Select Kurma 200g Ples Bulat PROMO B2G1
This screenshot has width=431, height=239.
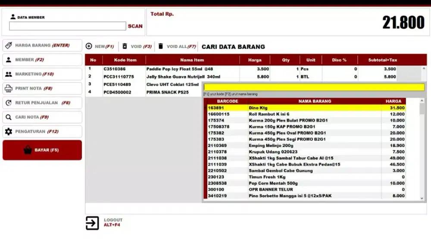(x=306, y=121)
